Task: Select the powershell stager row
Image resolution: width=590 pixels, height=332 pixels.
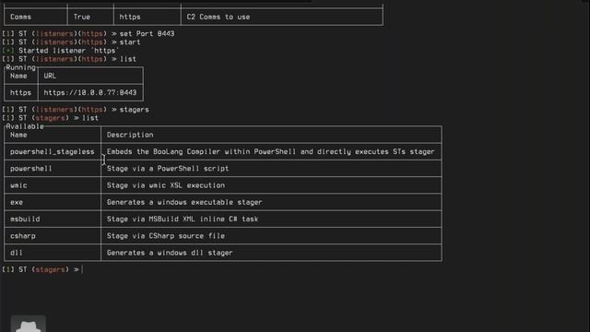Action: pos(222,169)
